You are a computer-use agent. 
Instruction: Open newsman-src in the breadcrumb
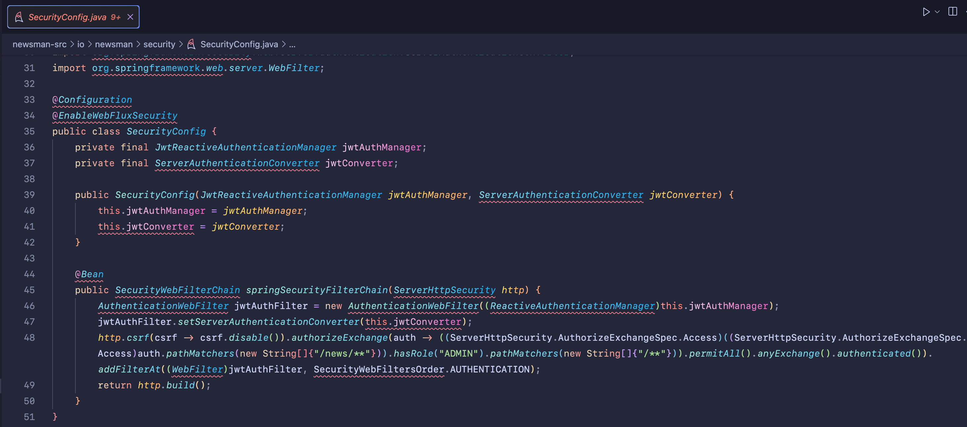pyautogui.click(x=39, y=44)
